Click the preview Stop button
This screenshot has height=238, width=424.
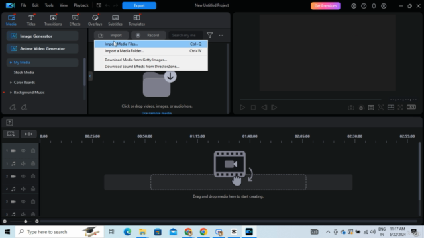pyautogui.click(x=253, y=107)
